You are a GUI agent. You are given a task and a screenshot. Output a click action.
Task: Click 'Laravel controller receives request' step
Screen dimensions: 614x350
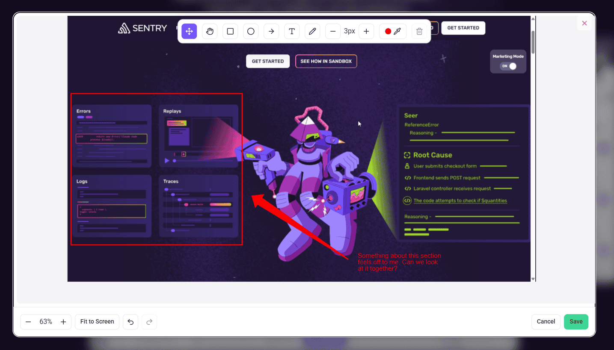pos(452,188)
